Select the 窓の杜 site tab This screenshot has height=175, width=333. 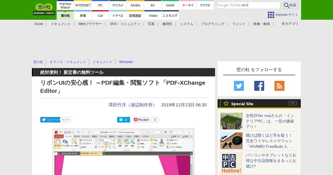[x=65, y=15]
